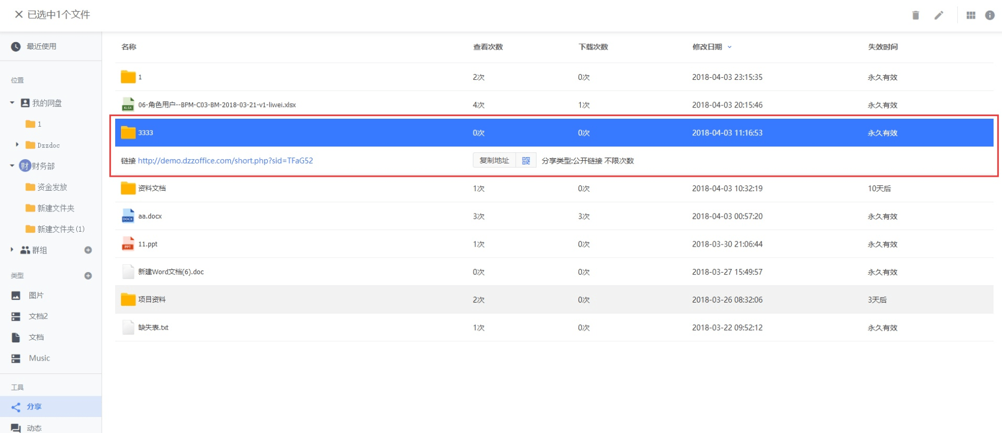Click the 复制地址 button
The width and height of the screenshot is (1002, 433).
[x=494, y=160]
